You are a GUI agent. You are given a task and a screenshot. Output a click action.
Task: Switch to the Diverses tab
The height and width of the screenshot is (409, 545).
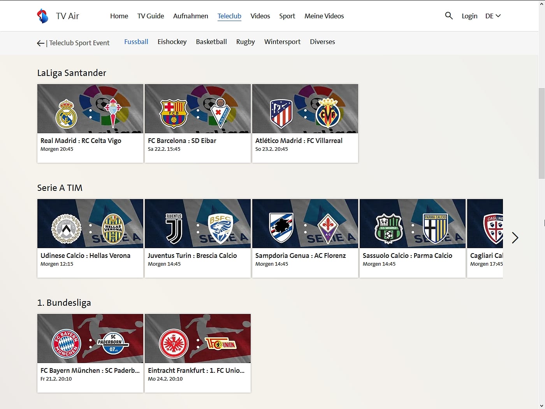point(322,42)
